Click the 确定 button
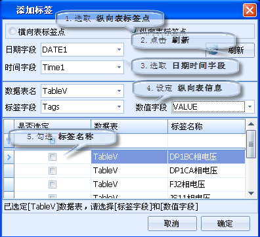 pos(225,223)
